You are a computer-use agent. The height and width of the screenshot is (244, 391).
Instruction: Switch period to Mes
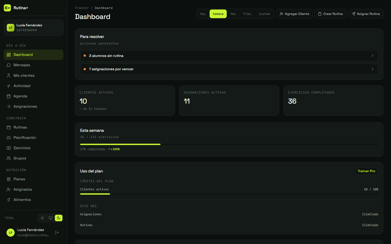tap(233, 14)
